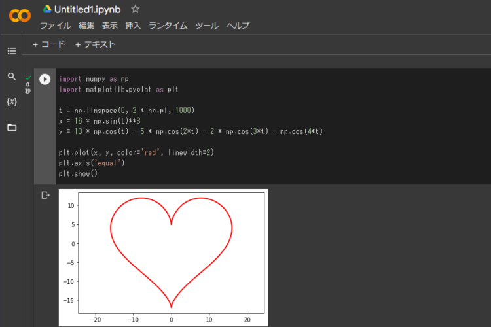The image size is (491, 327).
Task: Star the Untitled1.ipynb notebook
Action: (136, 9)
